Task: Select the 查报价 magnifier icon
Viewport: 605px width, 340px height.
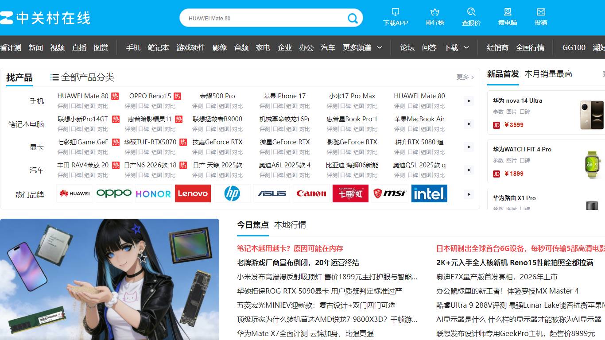Action: coord(471,12)
